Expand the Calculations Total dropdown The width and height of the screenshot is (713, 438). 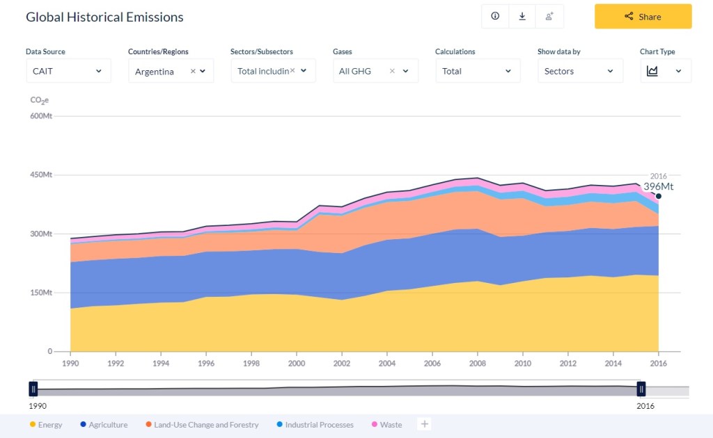[477, 71]
